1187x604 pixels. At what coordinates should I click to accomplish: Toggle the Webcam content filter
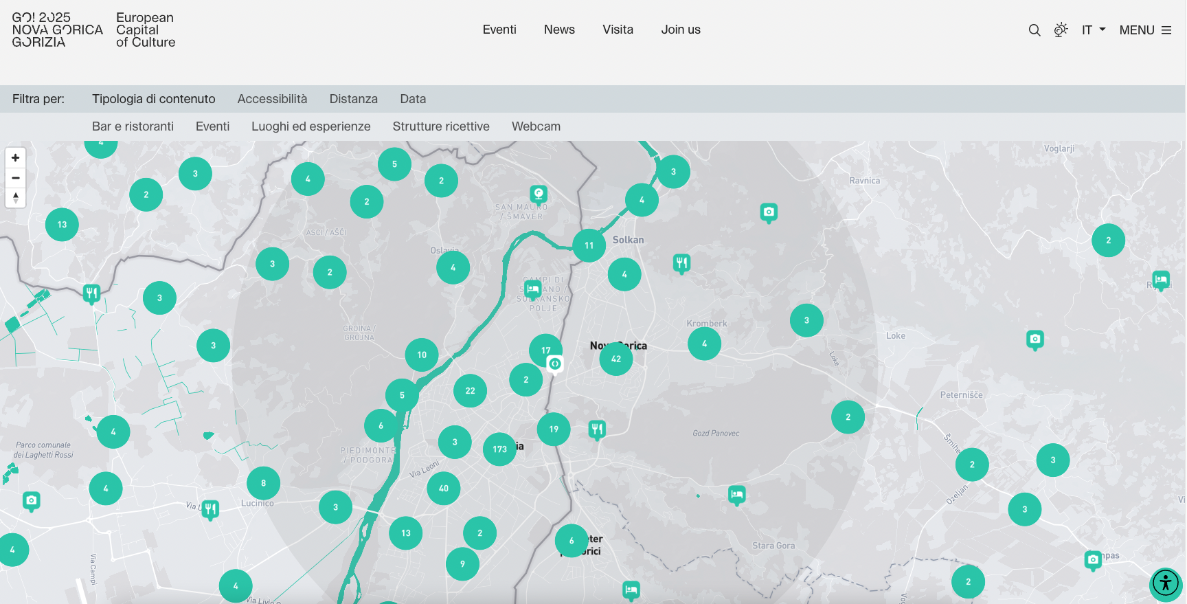[536, 126]
